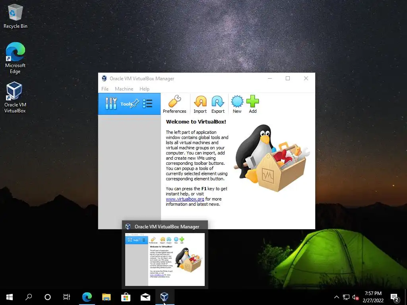The width and height of the screenshot is (407, 305).
Task: Click the Welcome to VirtualBox! heading
Action: pos(196,122)
